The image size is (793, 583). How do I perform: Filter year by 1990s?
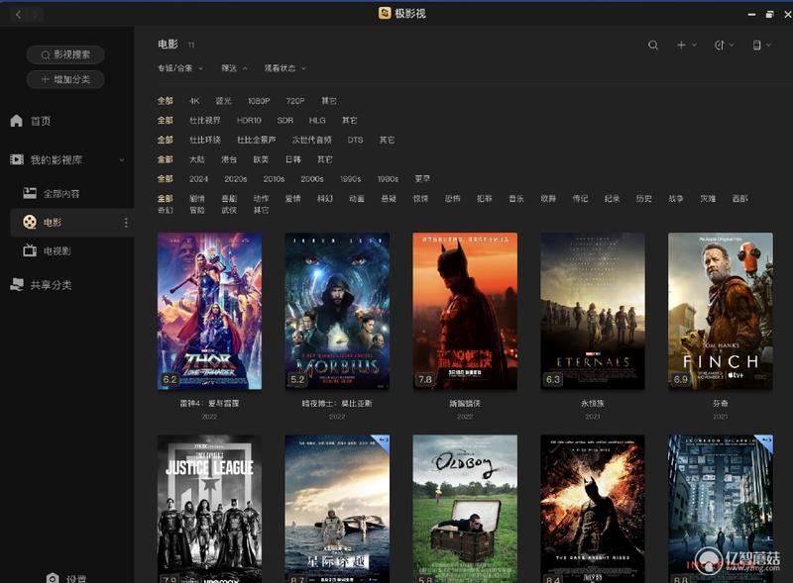pos(351,179)
